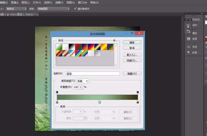This screenshot has width=207, height=136.
Task: Open the 平滑度 value arrow dropdown
Action: pos(81,87)
